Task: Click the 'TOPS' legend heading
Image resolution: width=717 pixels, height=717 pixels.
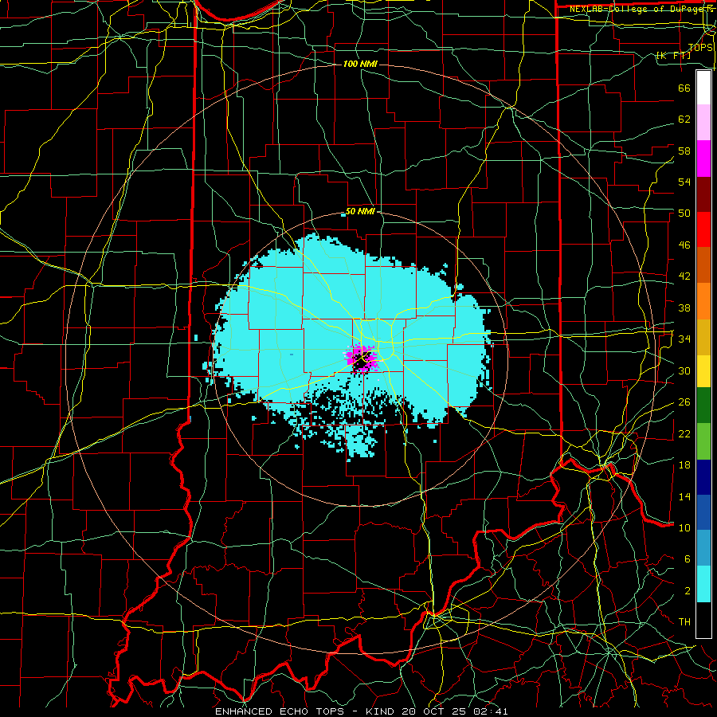Action: [x=700, y=48]
